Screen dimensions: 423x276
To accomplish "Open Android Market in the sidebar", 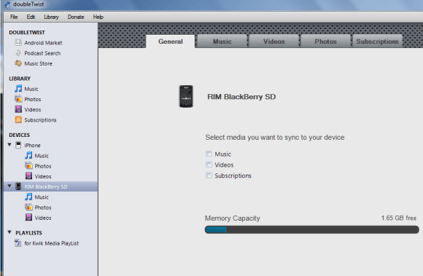I will pyautogui.click(x=43, y=43).
